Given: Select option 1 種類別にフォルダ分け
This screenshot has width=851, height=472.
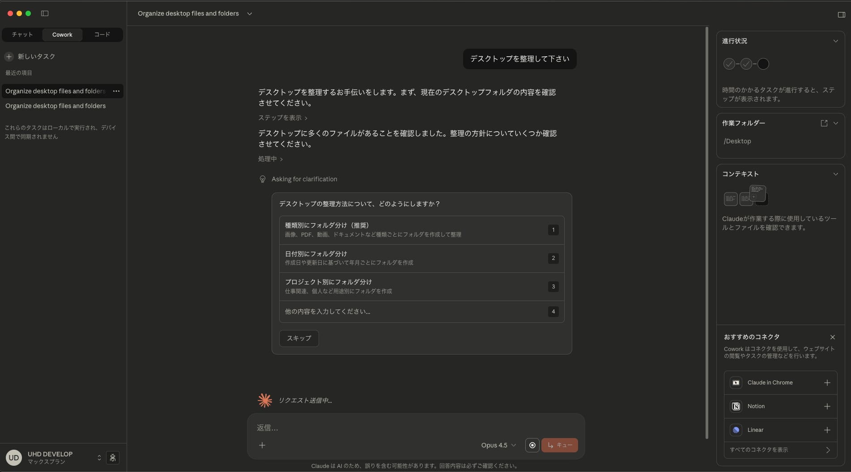Looking at the screenshot, I should point(421,230).
